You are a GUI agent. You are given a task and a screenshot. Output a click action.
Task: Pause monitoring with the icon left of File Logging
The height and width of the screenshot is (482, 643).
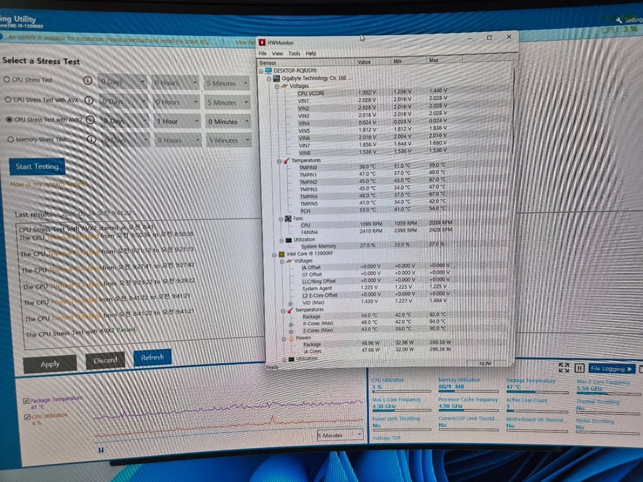[579, 368]
